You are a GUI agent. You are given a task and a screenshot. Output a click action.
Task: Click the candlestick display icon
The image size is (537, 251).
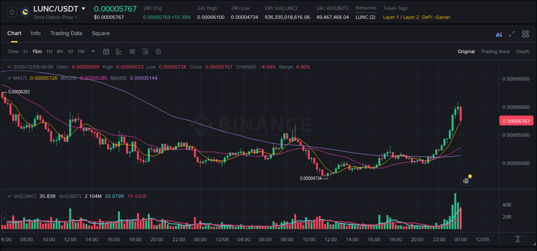(x=132, y=51)
